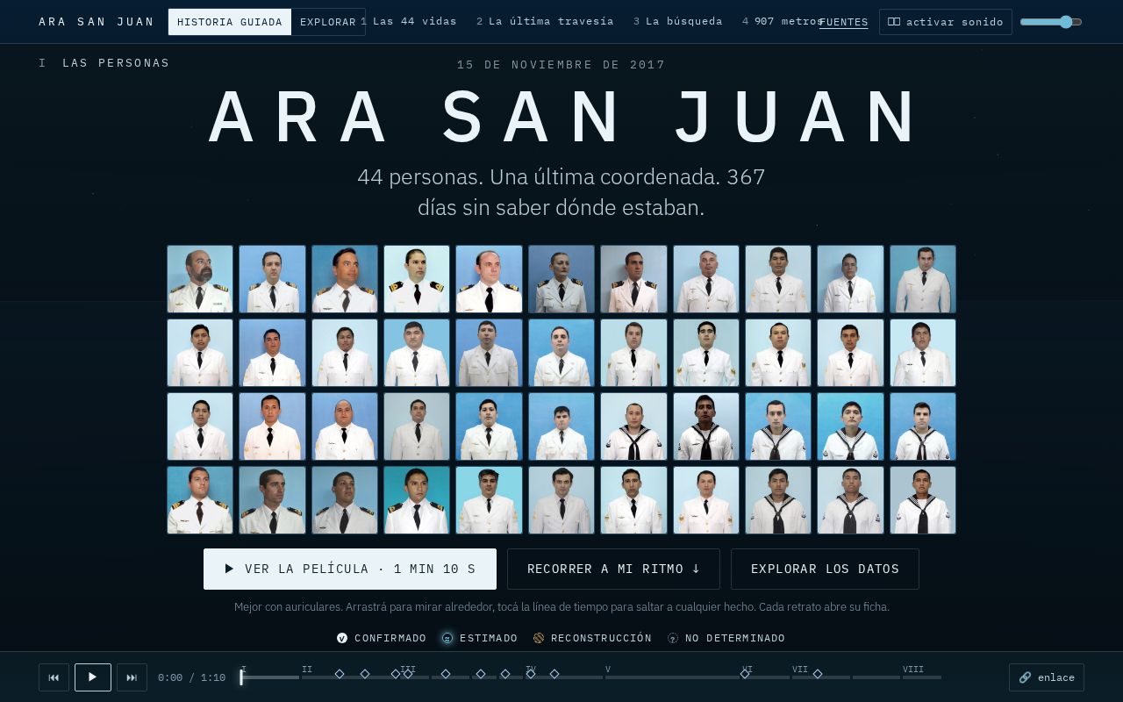
Task: Click Recorrer a mi ritmo
Action: pos(613,569)
